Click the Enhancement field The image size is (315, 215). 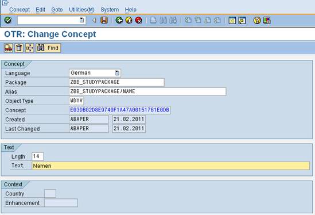[61, 203]
